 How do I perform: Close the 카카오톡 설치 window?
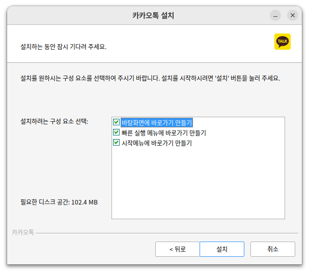coord(293,15)
